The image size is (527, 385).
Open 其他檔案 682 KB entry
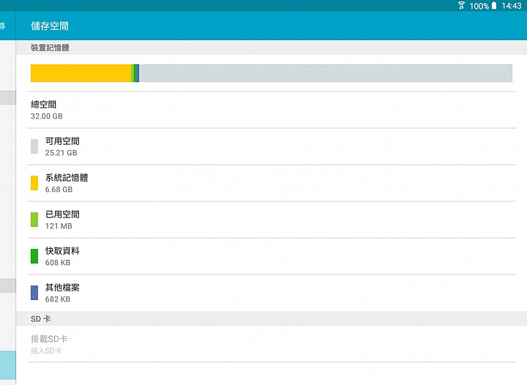pos(272,294)
